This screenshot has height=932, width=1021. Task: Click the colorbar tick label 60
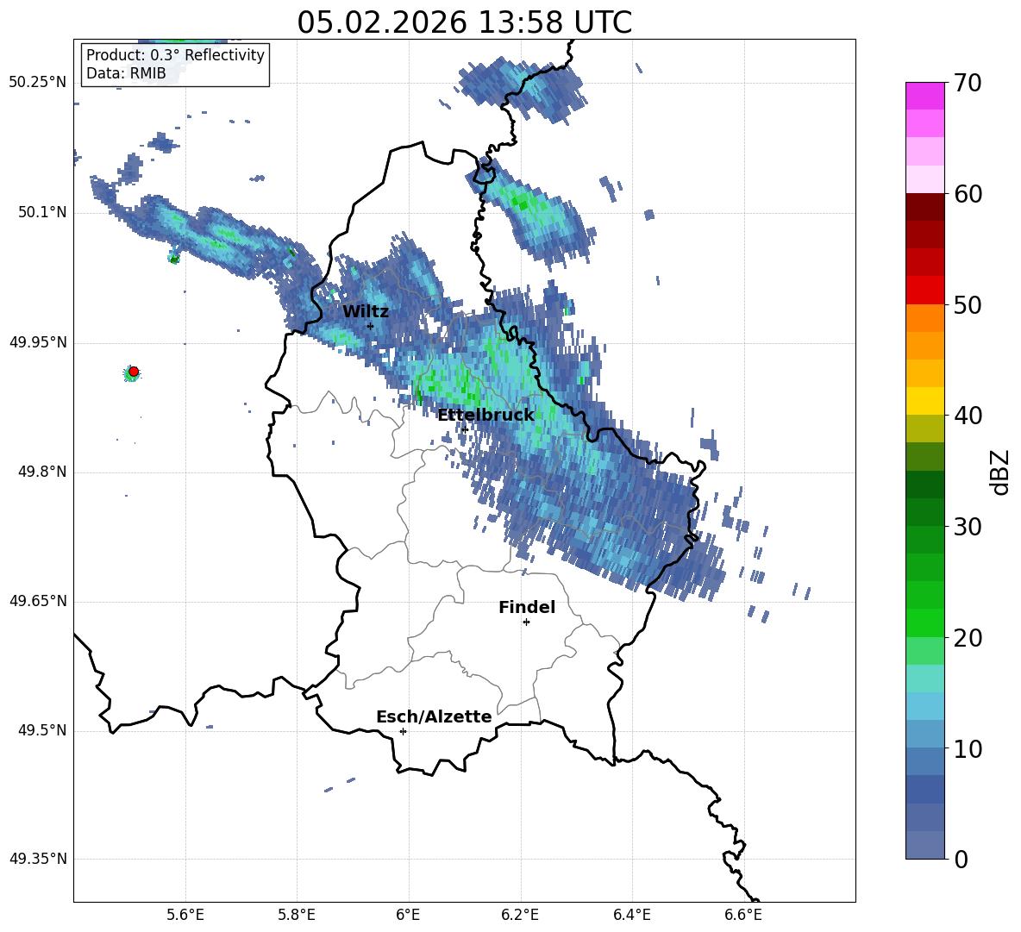click(x=968, y=194)
